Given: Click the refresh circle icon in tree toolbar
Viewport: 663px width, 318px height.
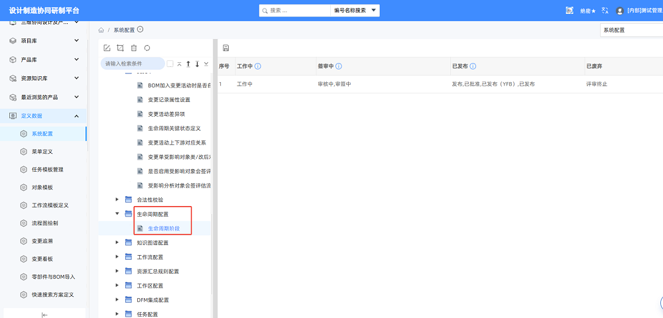Looking at the screenshot, I should coord(147,48).
